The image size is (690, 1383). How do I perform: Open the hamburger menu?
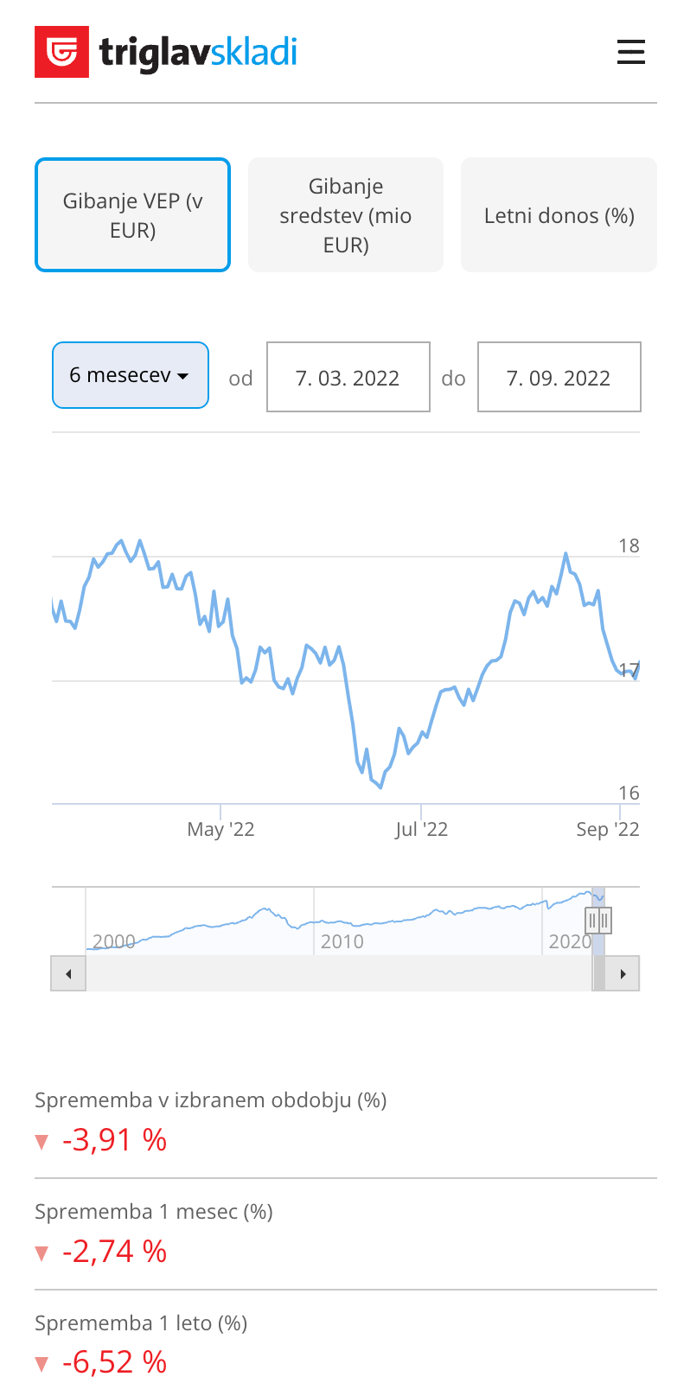(630, 52)
